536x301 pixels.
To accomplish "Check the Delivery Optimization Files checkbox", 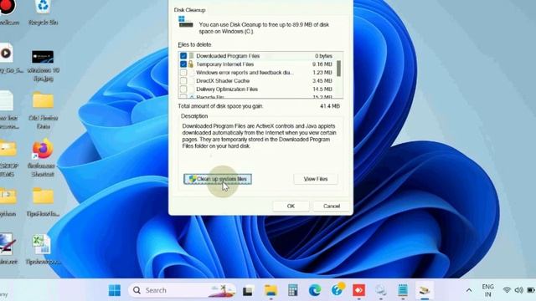I will click(183, 89).
